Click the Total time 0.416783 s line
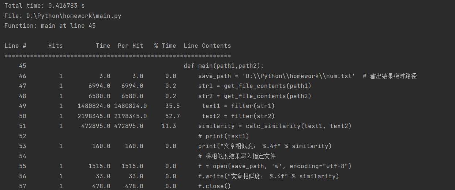Image resolution: width=455 pixels, height=190 pixels. [44, 6]
